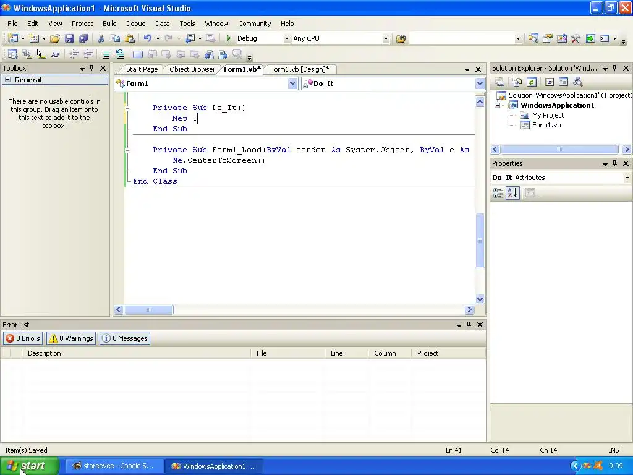Open the Do_It method name dropdown
Image resolution: width=633 pixels, height=475 pixels.
480,83
